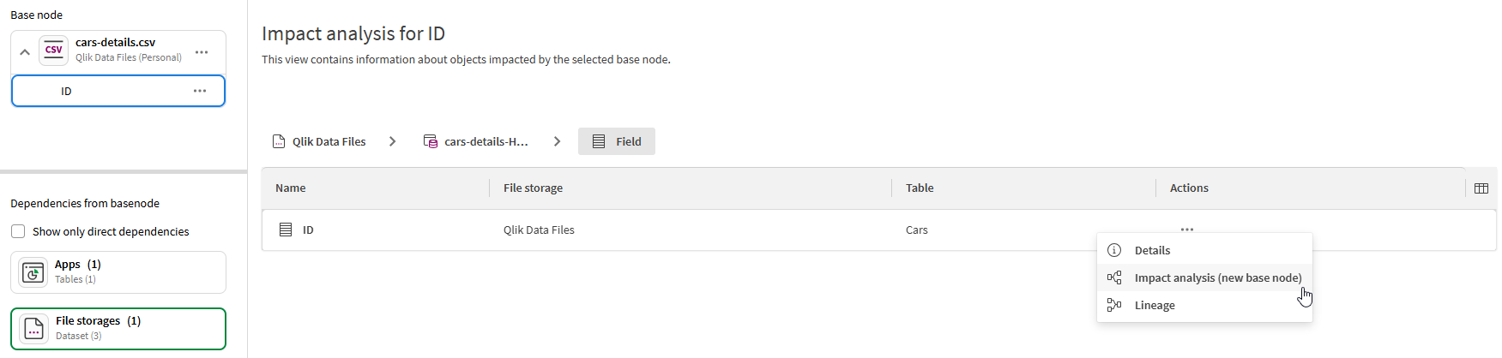The width and height of the screenshot is (1502, 358).
Task: Click the Field breadcrumb button
Action: coord(617,141)
